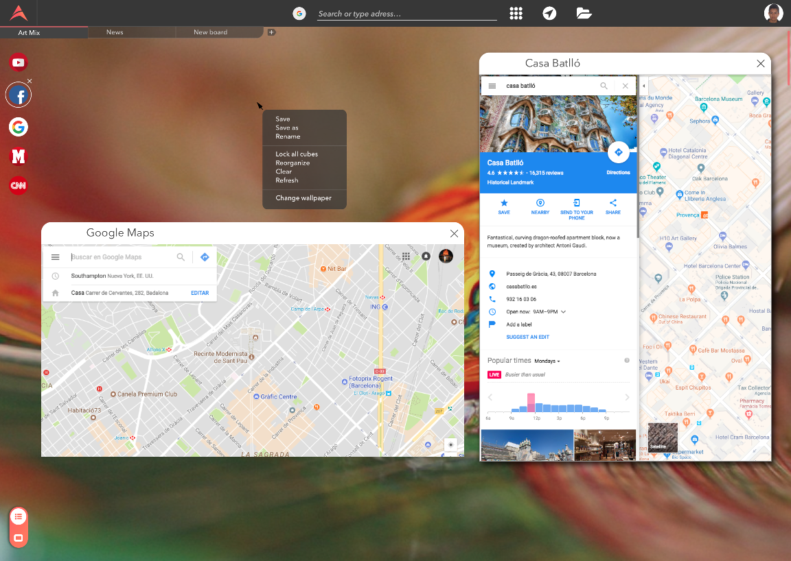Open the Facebook sidebar shortcut
Screen dimensions: 791x561
pos(19,95)
